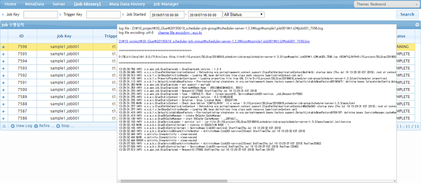
Task: Click the document icon in grid footer
Action: click(4, 126)
